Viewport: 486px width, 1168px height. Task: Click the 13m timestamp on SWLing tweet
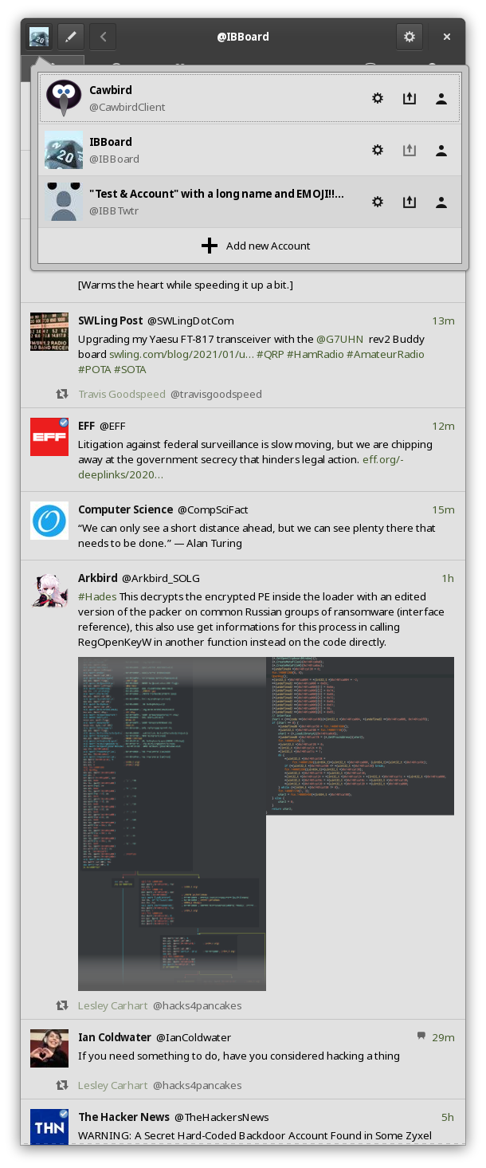tap(443, 321)
